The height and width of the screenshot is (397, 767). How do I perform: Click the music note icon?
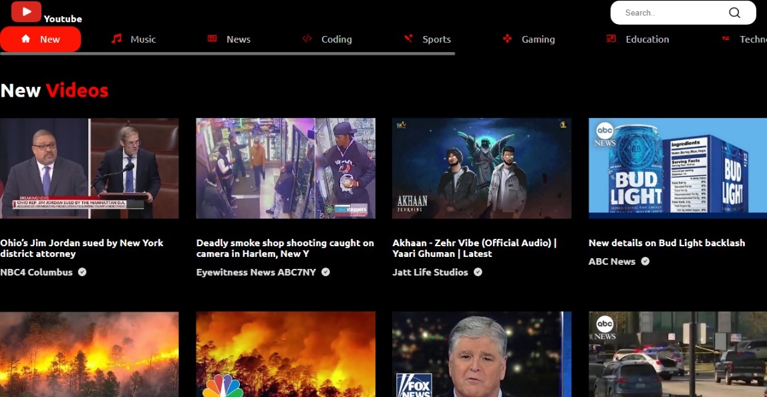116,39
